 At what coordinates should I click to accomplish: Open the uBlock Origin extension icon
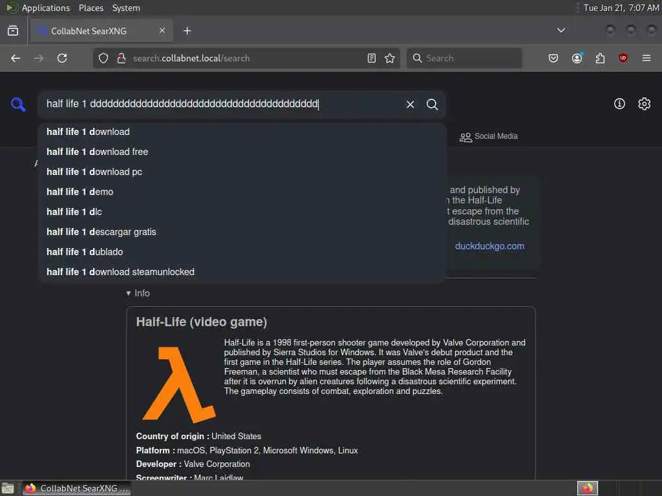pyautogui.click(x=623, y=58)
